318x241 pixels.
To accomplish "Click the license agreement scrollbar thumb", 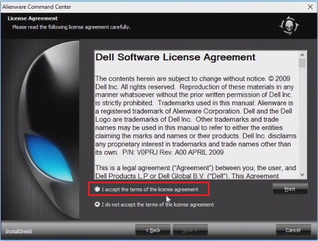I will click(303, 63).
